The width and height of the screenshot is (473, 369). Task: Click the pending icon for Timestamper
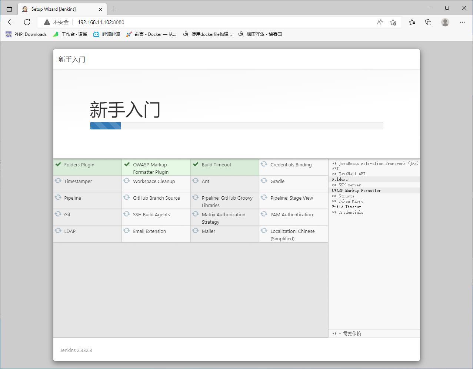click(58, 181)
